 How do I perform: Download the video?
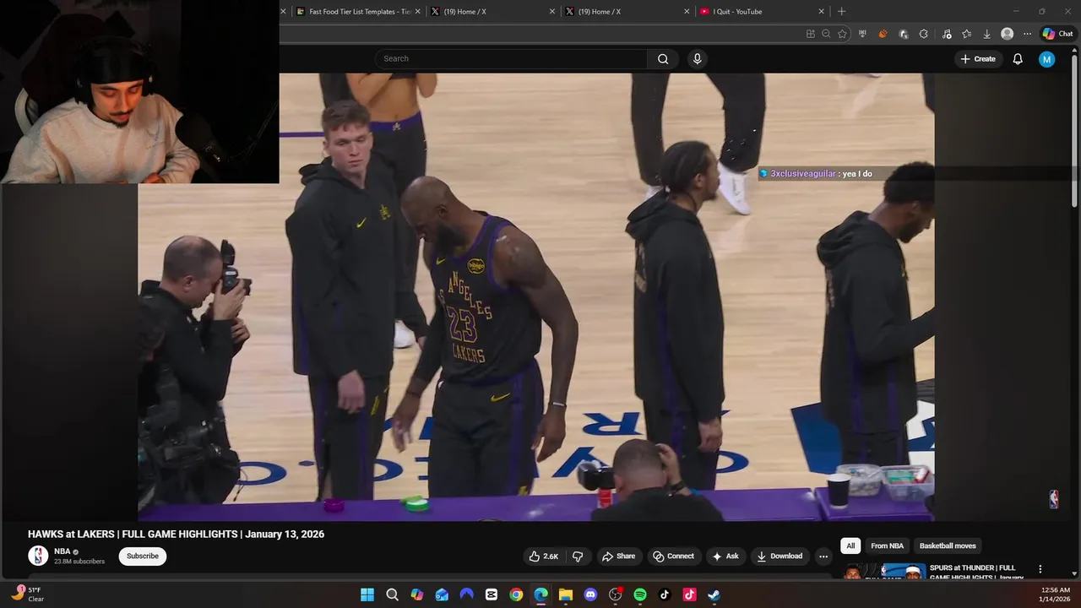(x=780, y=556)
